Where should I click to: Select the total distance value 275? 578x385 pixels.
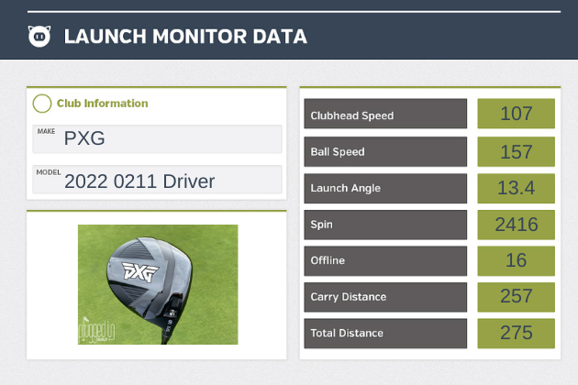[516, 333]
